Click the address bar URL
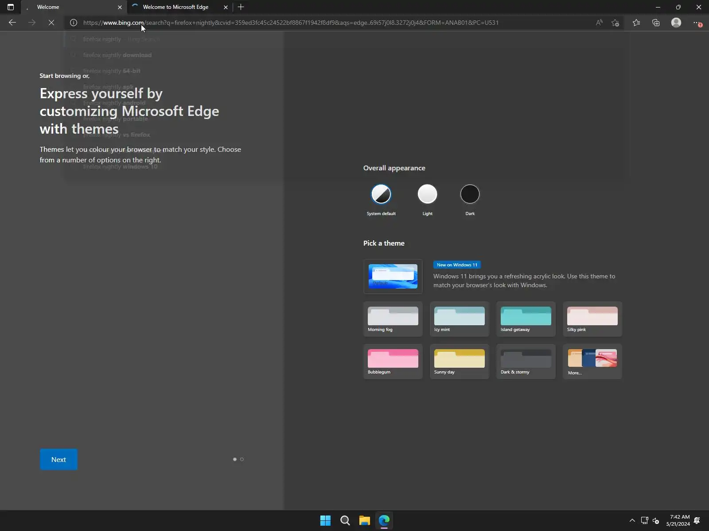Image resolution: width=709 pixels, height=531 pixels. [x=291, y=23]
